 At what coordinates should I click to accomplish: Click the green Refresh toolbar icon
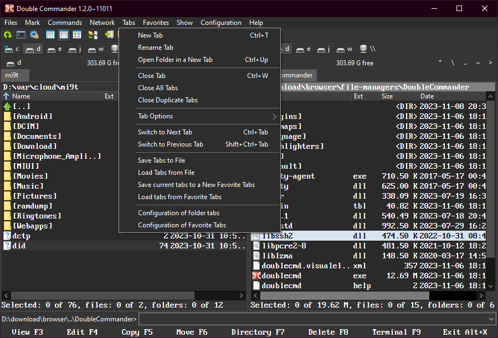(8, 35)
